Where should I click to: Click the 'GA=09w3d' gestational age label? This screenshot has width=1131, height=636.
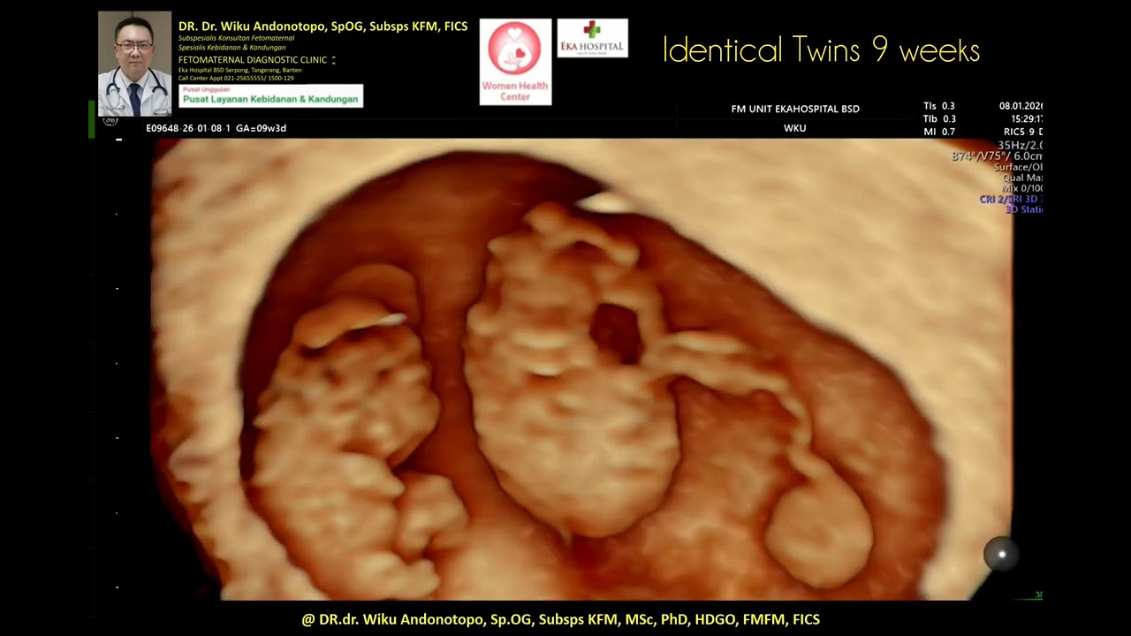pos(261,128)
